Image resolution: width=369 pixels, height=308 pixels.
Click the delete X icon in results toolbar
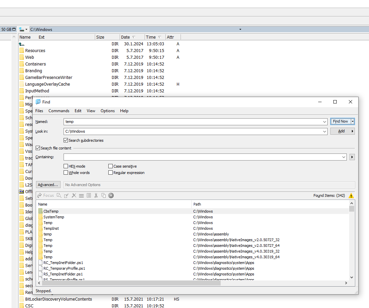click(74, 195)
